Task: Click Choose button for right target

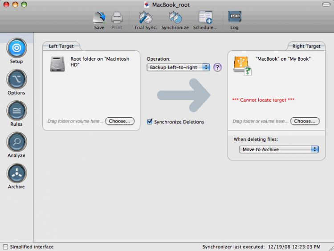Action: 305,121
